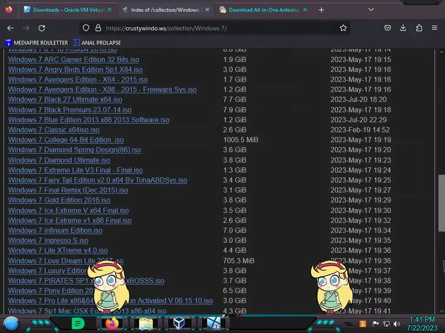Click date 2023-Jul-20 18:20
Image resolution: width=445 pixels, height=333 pixels.
tap(359, 99)
